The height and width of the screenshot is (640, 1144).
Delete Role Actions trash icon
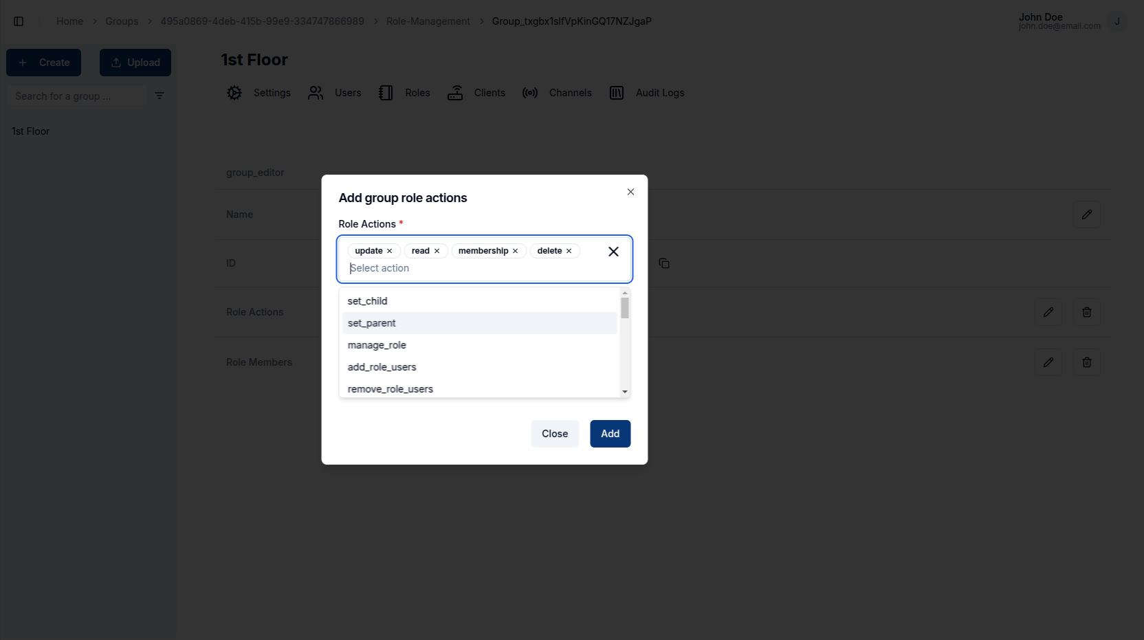[1086, 312]
